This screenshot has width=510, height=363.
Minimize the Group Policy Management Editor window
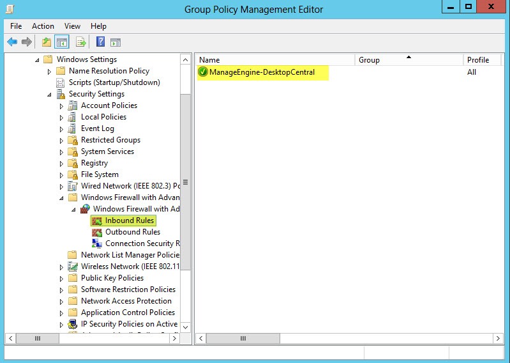[x=451, y=7]
